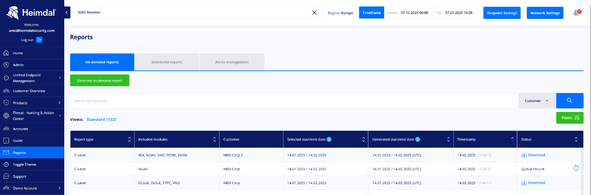591x195 pixels.
Task: Click the Log out link
Action: point(27,40)
